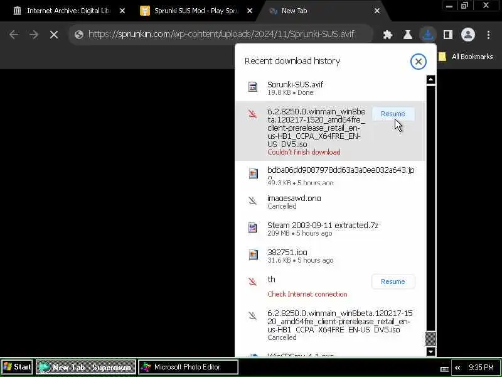502x377 pixels.
Task: Activate New Tab - Supermium taskbar button
Action: coord(86,367)
